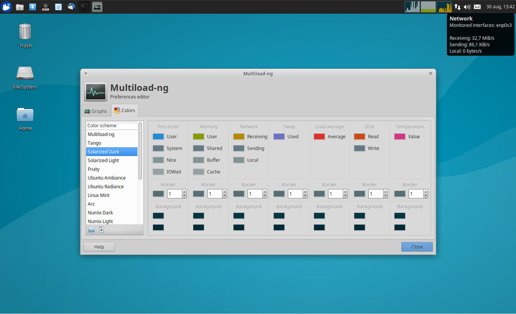The width and height of the screenshot is (516, 314).
Task: Pick the Swap Used color swatch
Action: (x=279, y=136)
